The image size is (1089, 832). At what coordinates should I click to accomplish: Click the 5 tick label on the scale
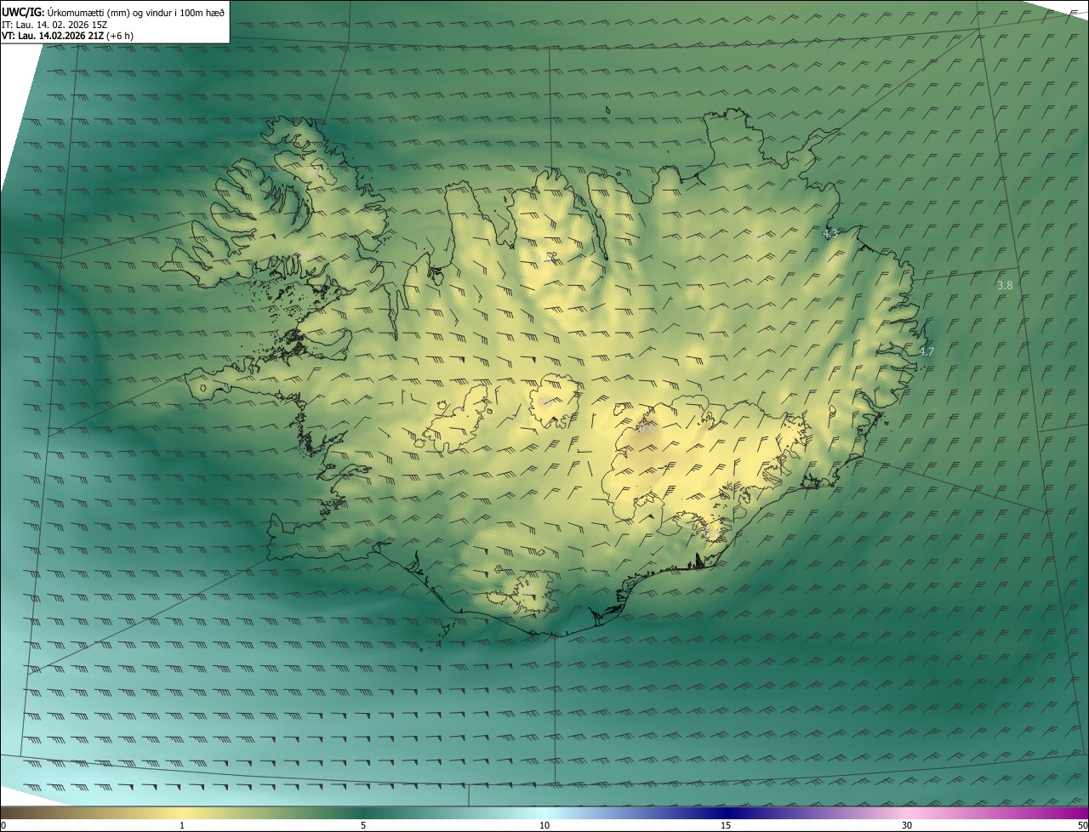[x=363, y=826]
